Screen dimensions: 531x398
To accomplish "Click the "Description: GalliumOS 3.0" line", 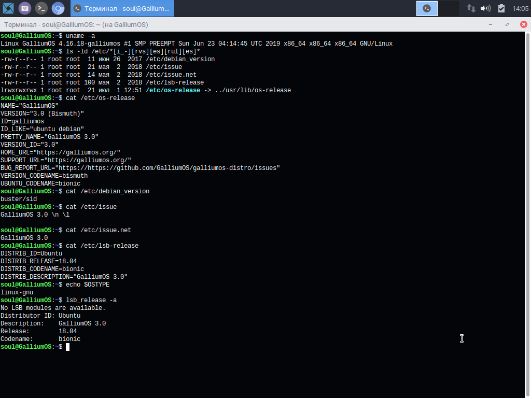I will click(x=53, y=324).
